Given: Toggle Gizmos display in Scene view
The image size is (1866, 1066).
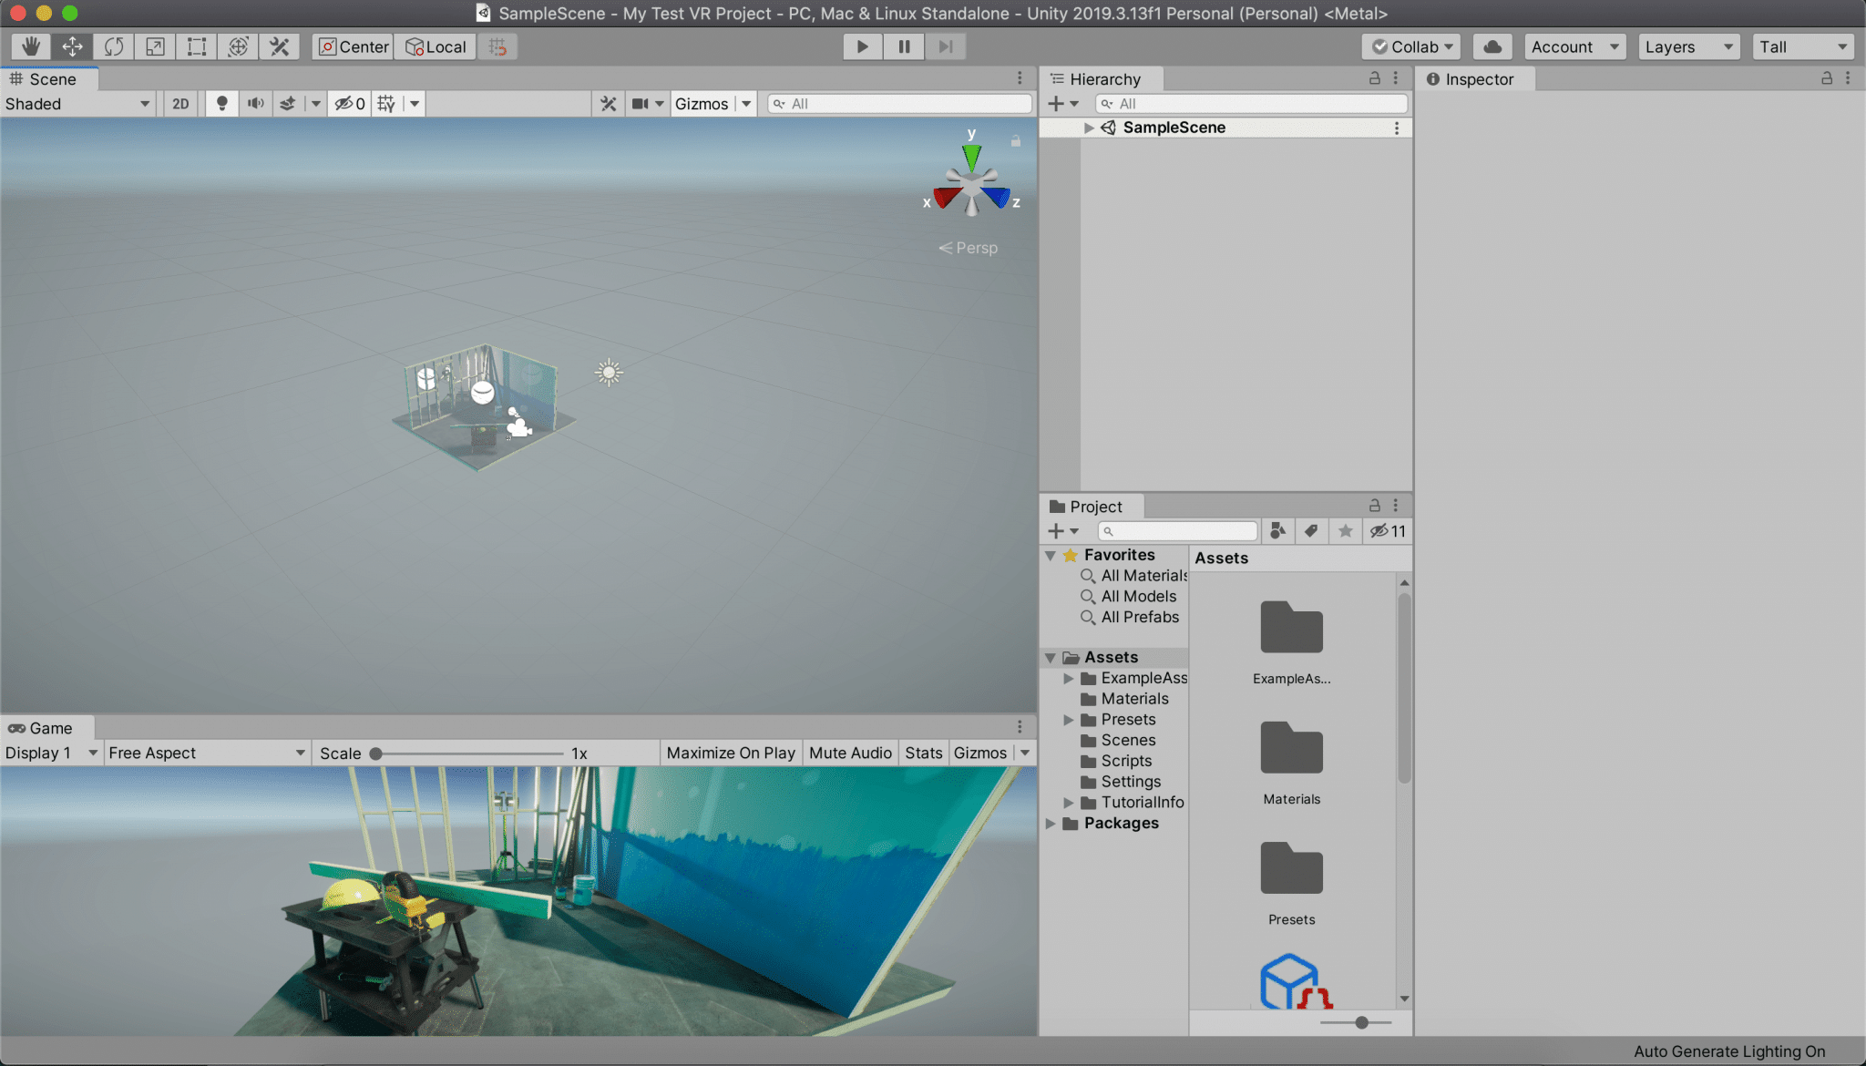Looking at the screenshot, I should click(702, 102).
